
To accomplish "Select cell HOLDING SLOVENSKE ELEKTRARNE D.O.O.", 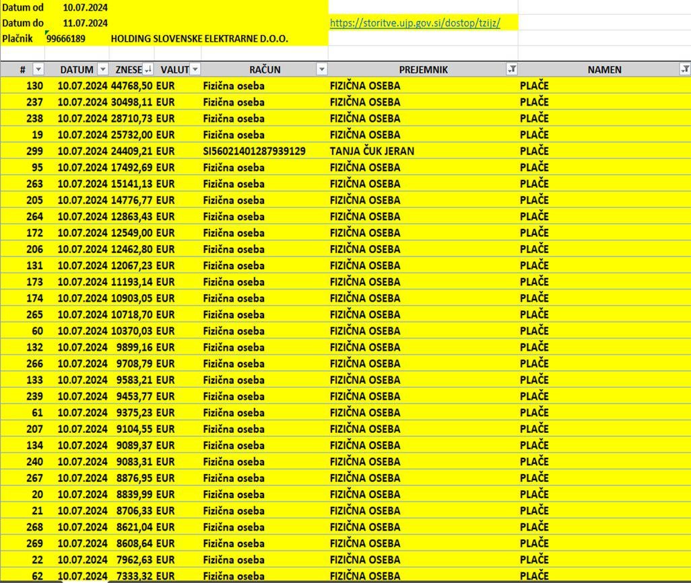I will click(x=199, y=39).
